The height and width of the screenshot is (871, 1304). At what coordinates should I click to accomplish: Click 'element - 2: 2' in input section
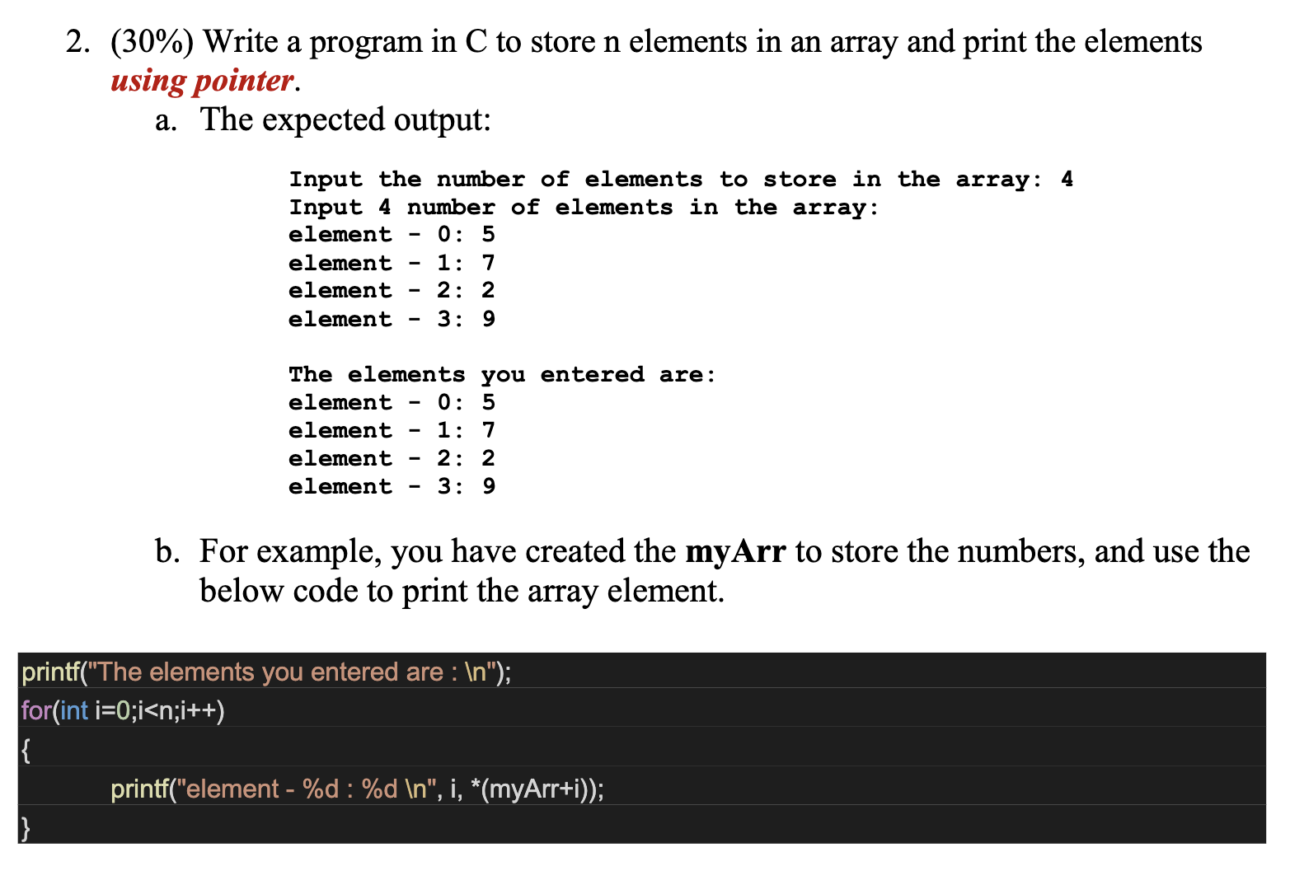point(392,291)
